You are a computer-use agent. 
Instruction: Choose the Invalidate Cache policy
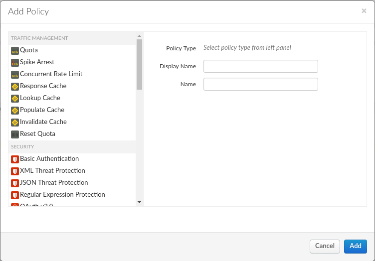[43, 122]
